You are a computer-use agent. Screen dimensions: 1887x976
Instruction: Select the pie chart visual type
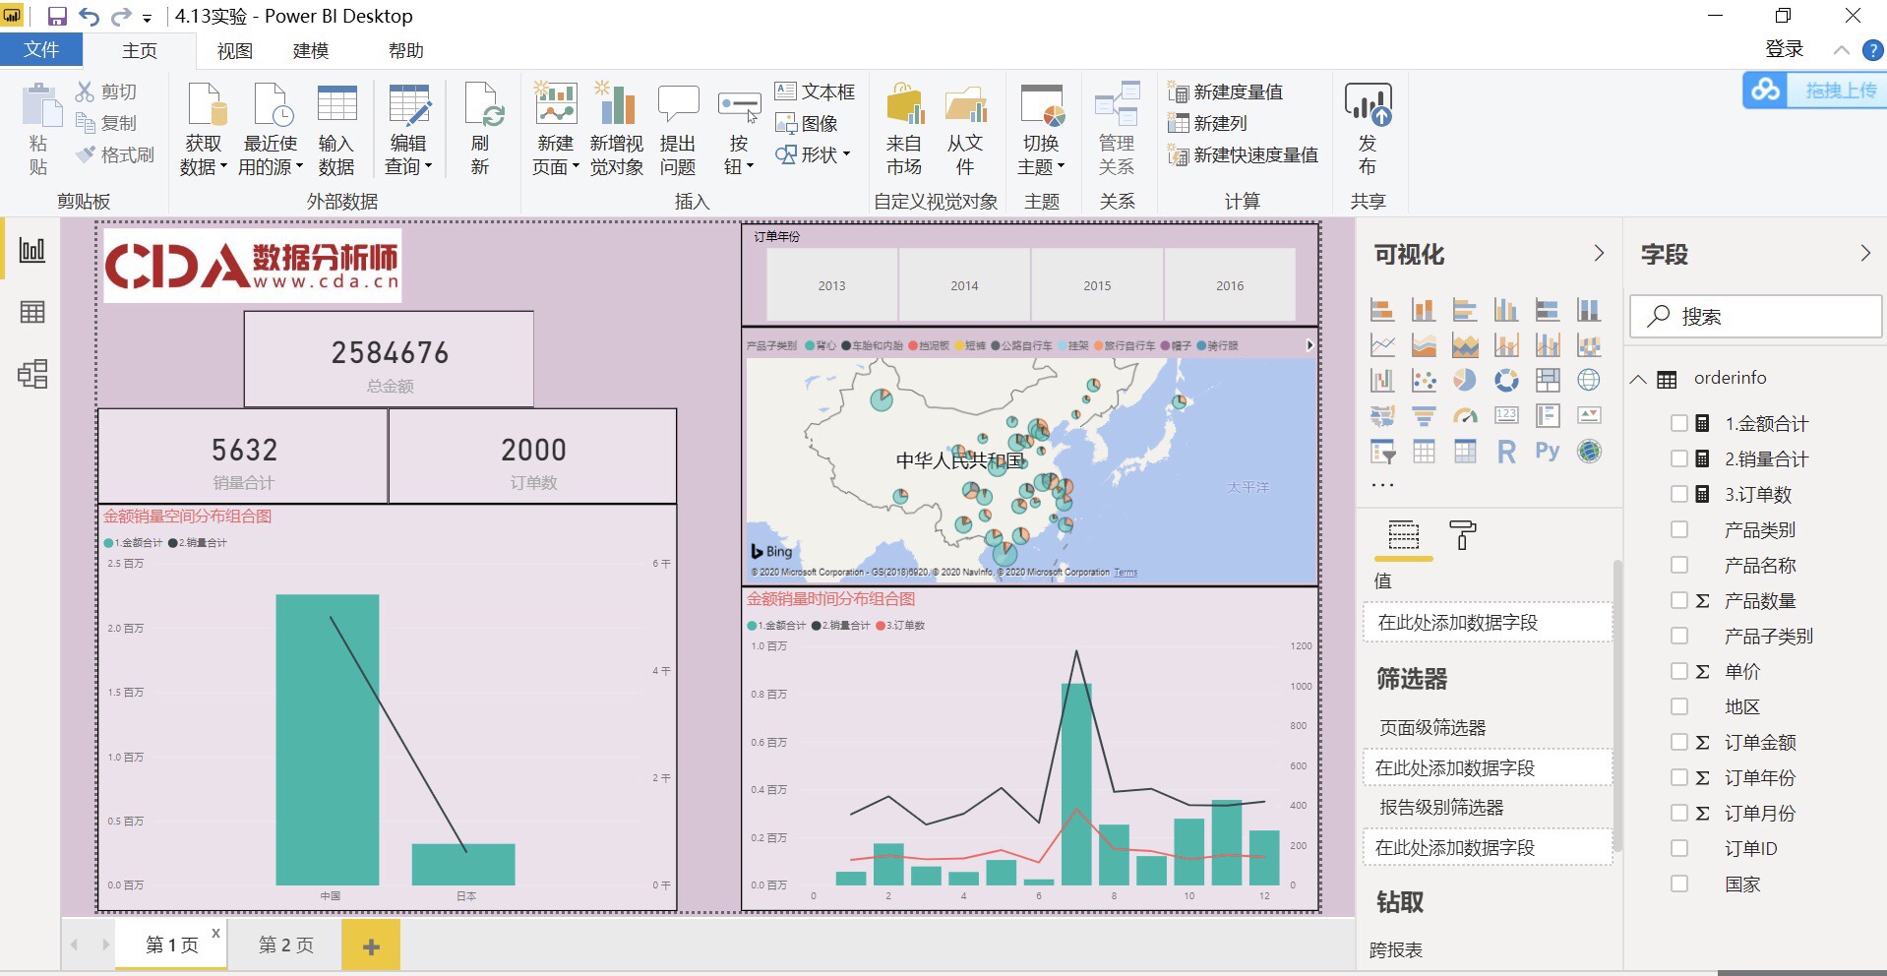(x=1465, y=380)
